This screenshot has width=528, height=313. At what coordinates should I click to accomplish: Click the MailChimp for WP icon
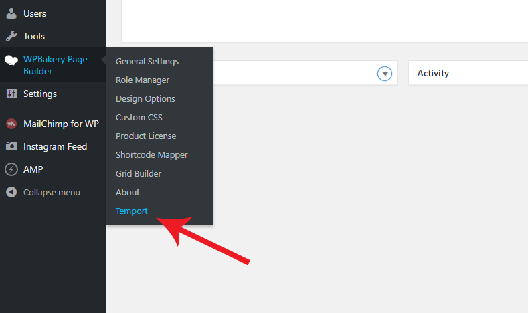point(11,124)
